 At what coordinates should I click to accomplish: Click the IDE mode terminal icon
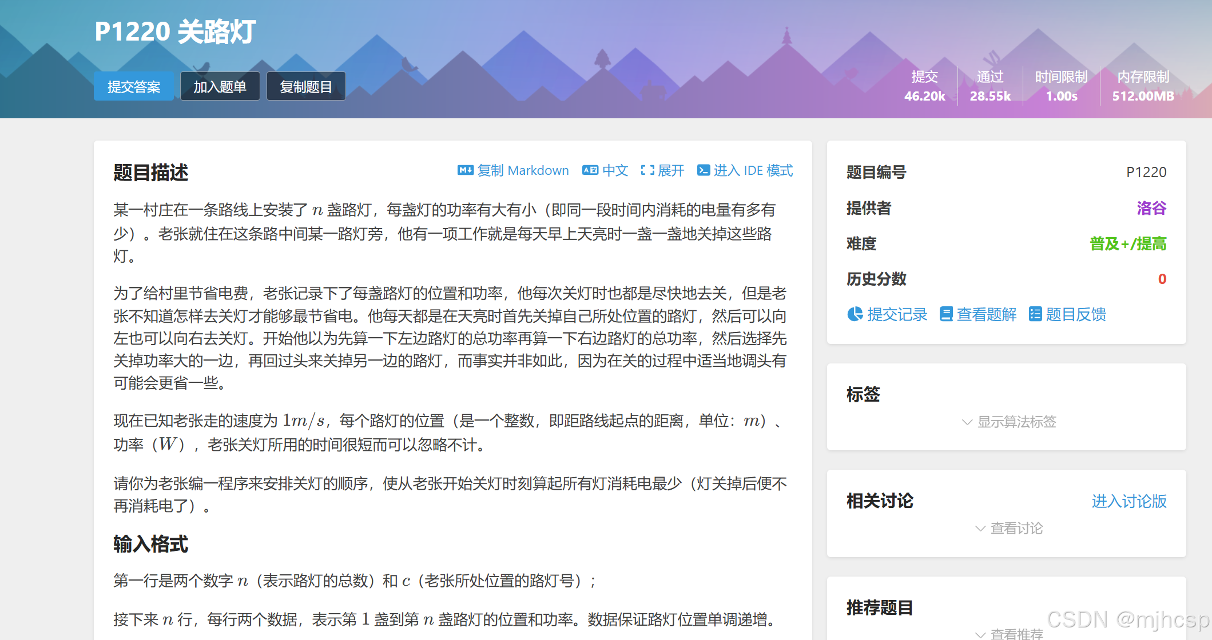[704, 170]
